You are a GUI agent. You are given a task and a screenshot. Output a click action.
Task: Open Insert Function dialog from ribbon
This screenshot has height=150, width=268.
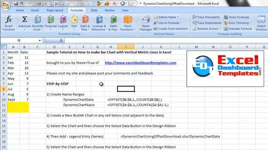coord(8,23)
